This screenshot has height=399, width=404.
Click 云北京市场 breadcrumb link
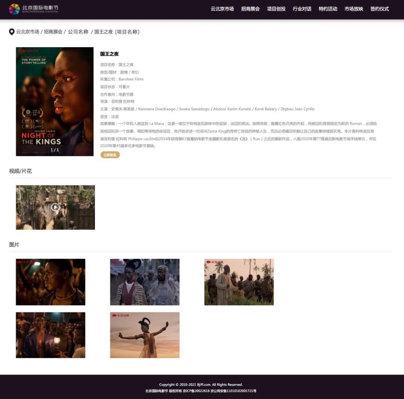pyautogui.click(x=28, y=32)
